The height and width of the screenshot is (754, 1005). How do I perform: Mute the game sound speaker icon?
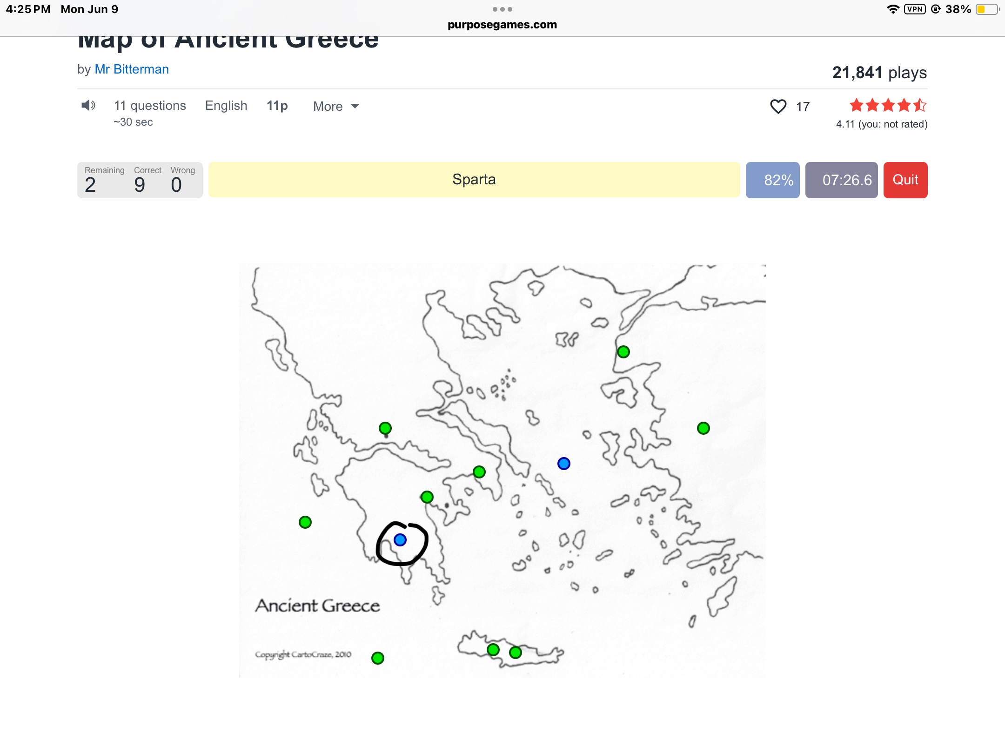[88, 106]
